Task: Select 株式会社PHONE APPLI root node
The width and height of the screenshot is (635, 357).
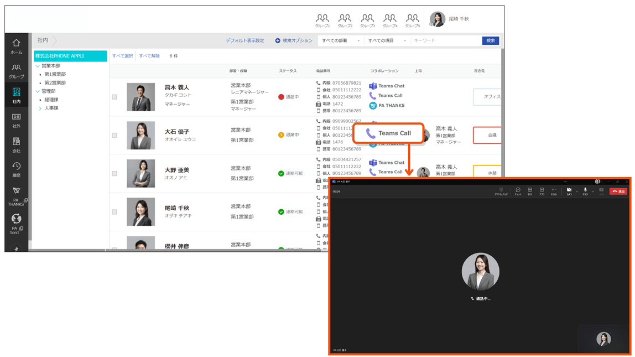Action: 70,56
